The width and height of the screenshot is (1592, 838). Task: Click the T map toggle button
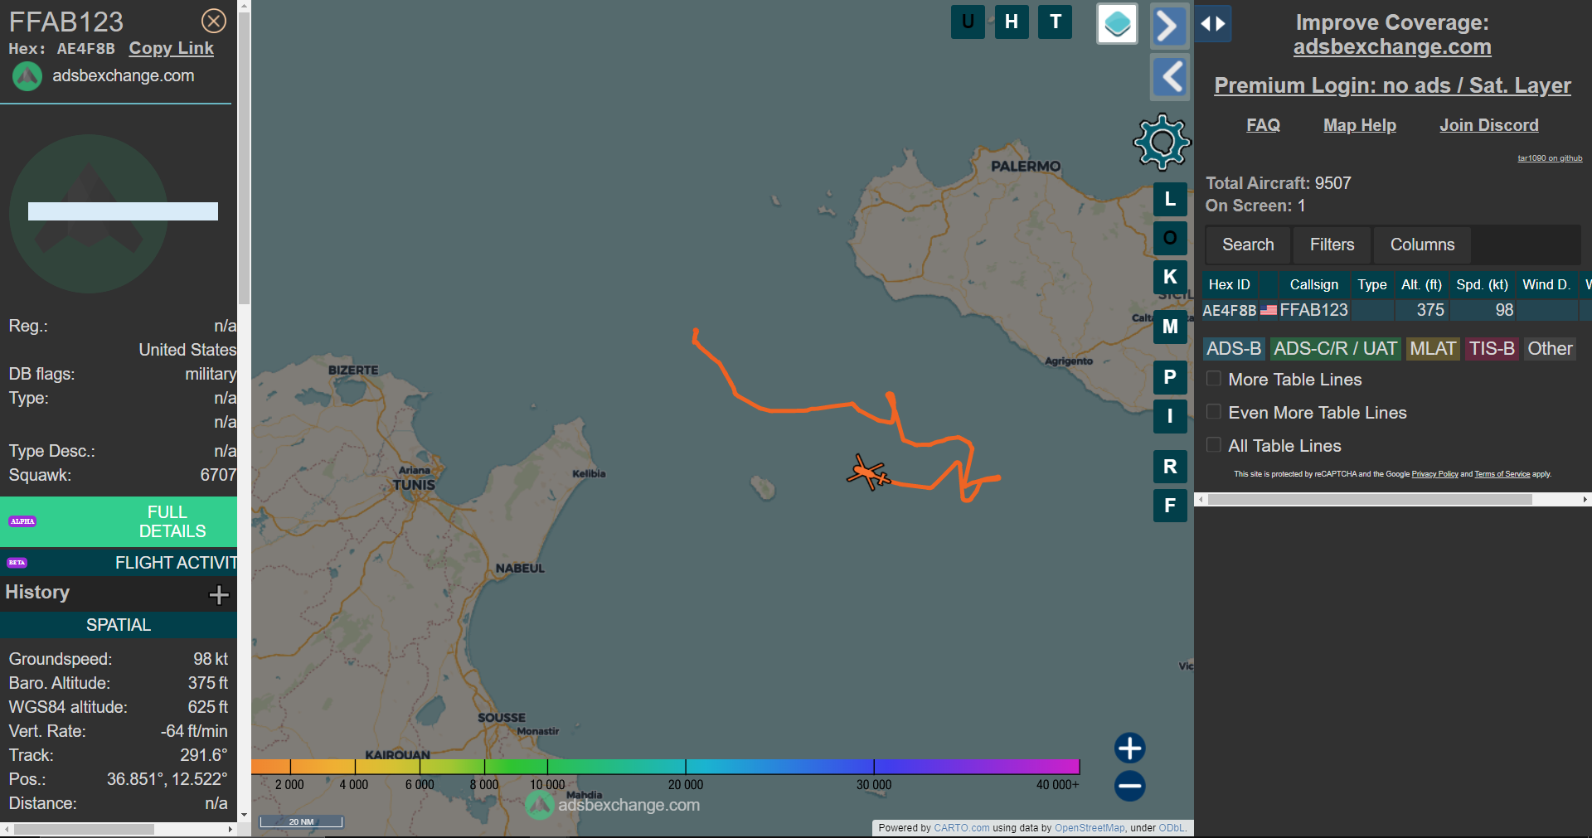coord(1056,22)
